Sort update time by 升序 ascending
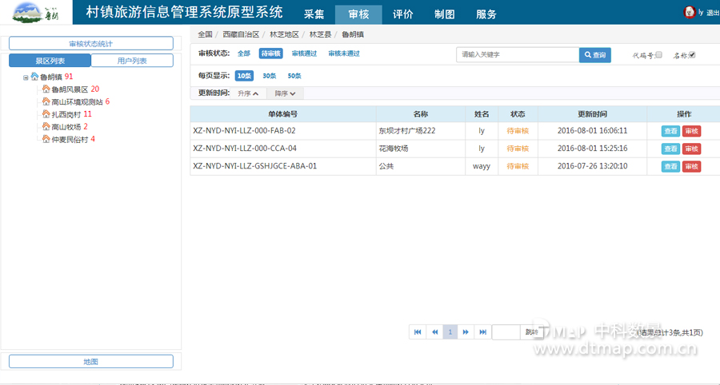The width and height of the screenshot is (720, 385). (x=248, y=93)
